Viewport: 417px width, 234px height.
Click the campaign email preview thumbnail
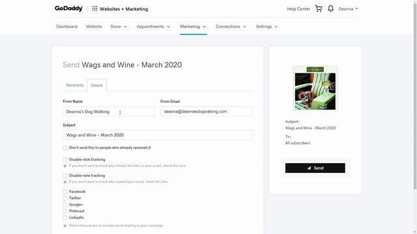(x=315, y=88)
